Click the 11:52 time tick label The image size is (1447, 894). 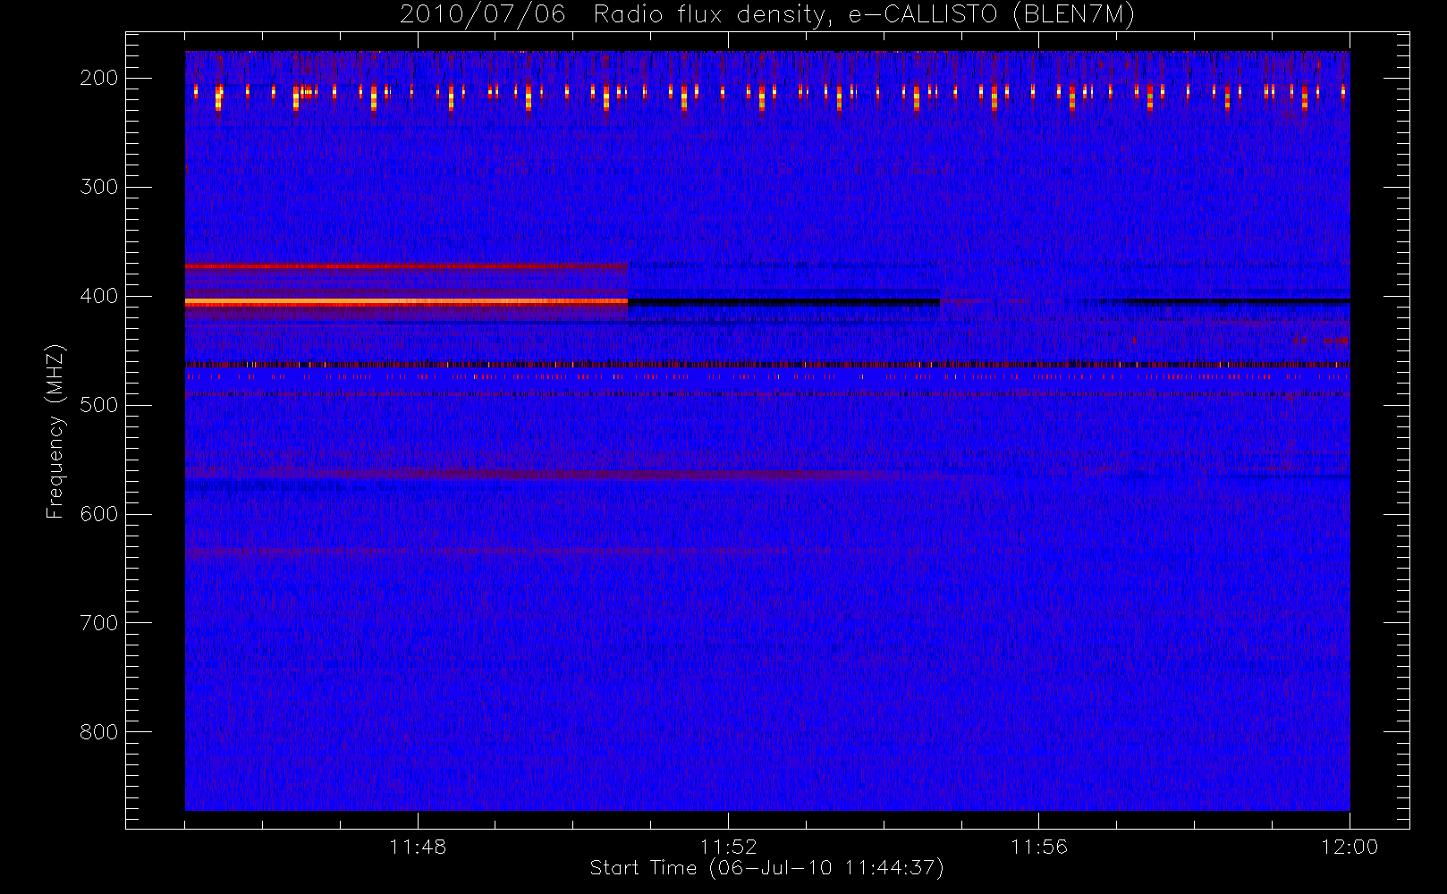pyautogui.click(x=728, y=847)
